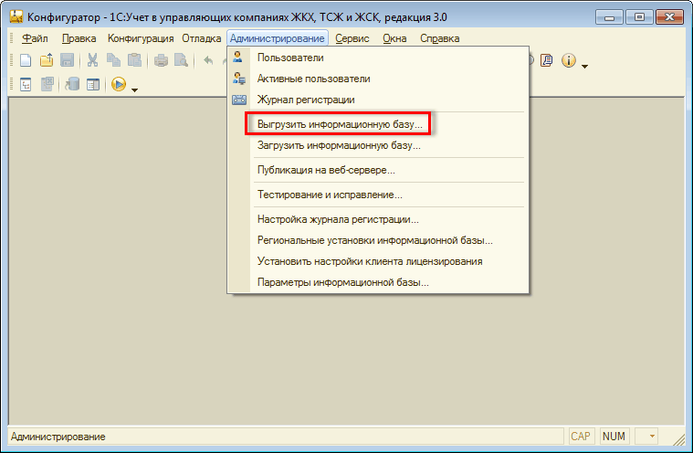The image size is (693, 453).
Task: Choose Загрузить информационную базу
Action: [x=378, y=145]
